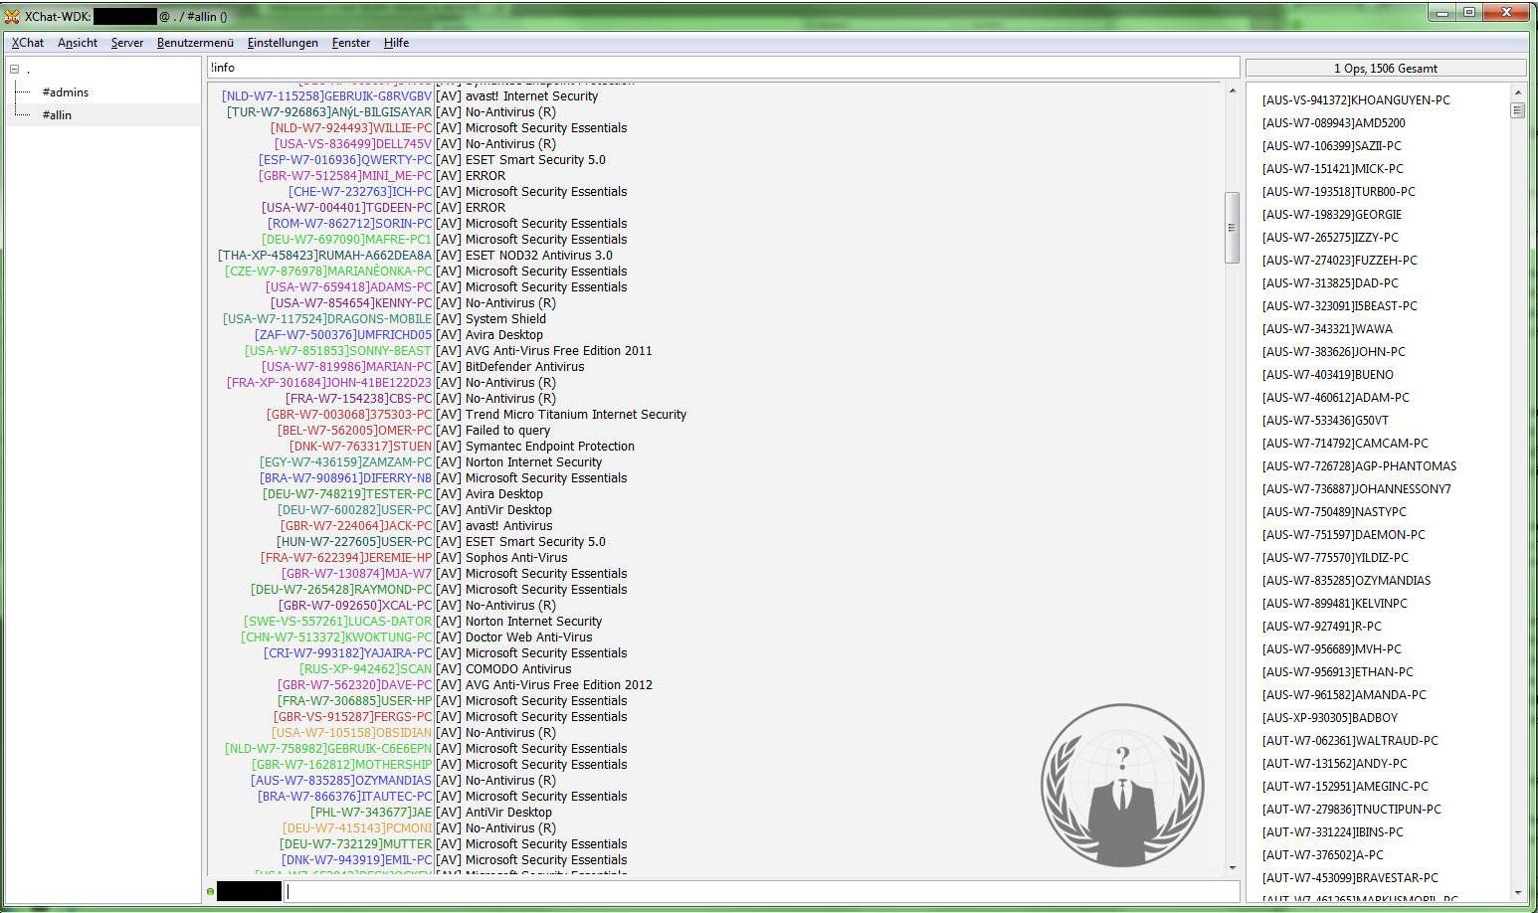Open the Einstellungen menu
1538x913 pixels.
283,43
